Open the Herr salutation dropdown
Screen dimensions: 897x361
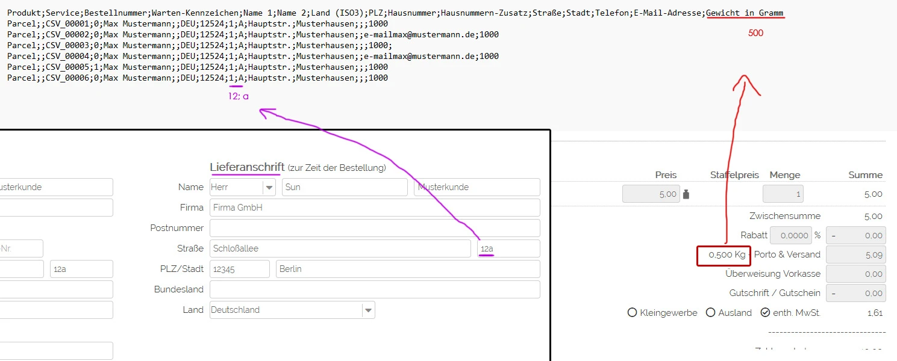pos(269,187)
